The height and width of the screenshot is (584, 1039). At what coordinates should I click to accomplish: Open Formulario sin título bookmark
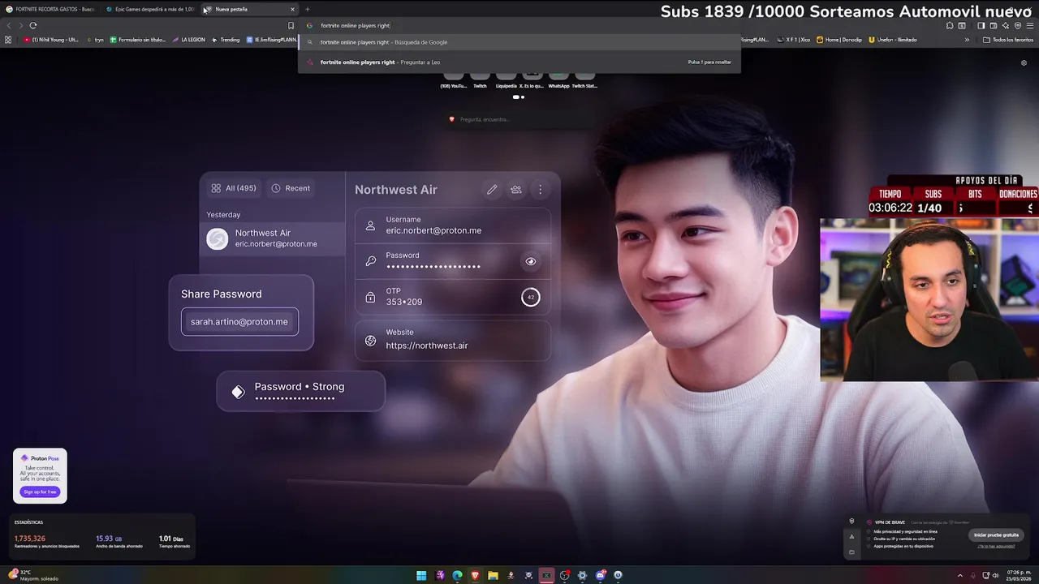138,39
